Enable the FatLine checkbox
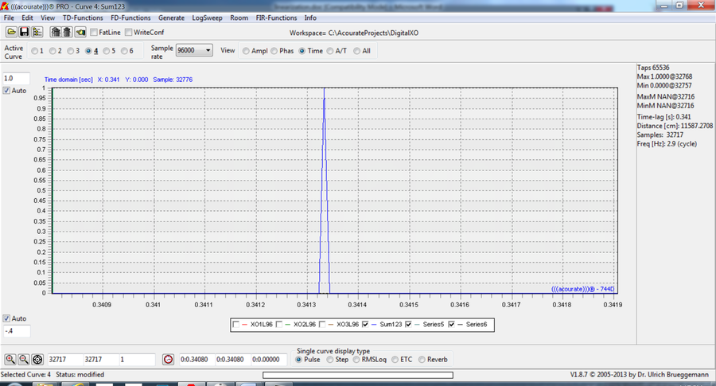The height and width of the screenshot is (386, 716). coord(94,33)
